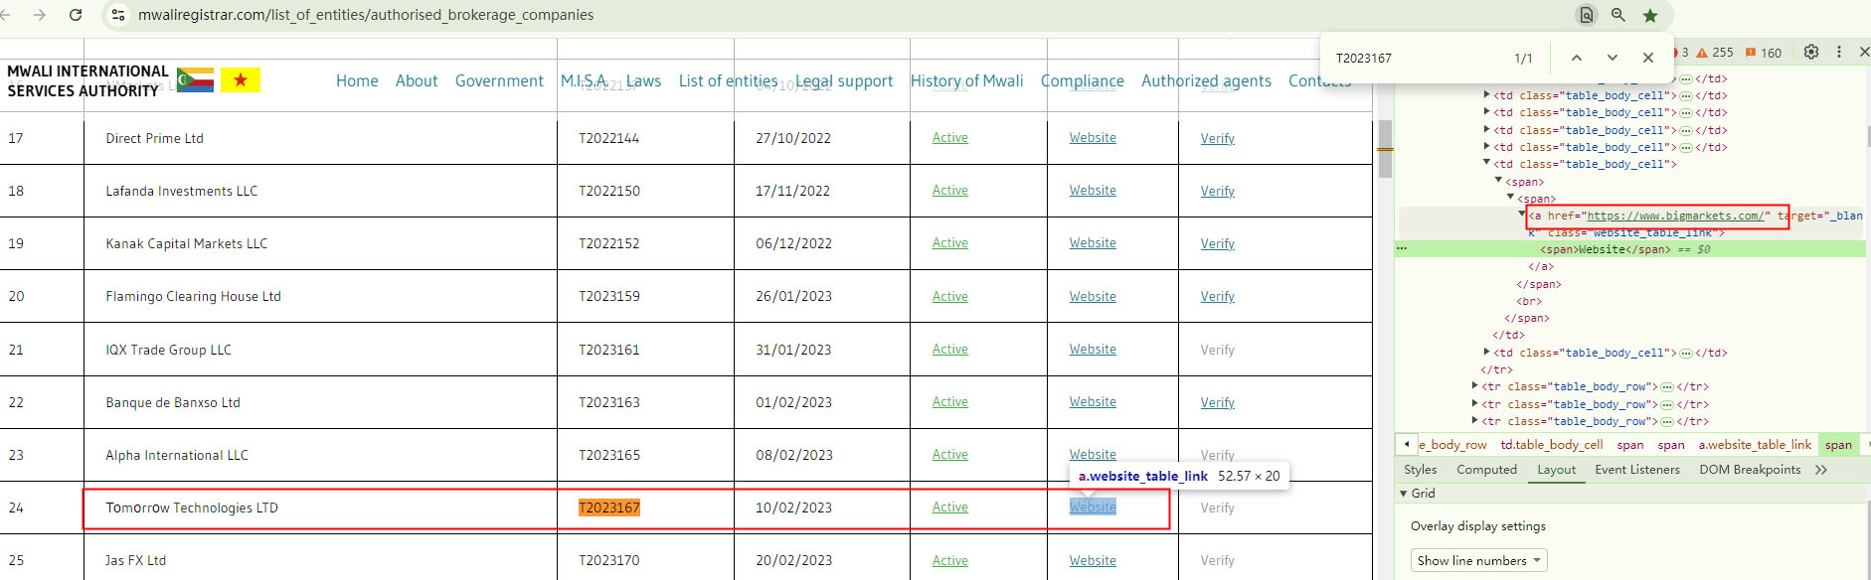The height and width of the screenshot is (580, 1871).
Task: Click Verify for Flamingo Clearing House Ltd
Action: [1217, 296]
